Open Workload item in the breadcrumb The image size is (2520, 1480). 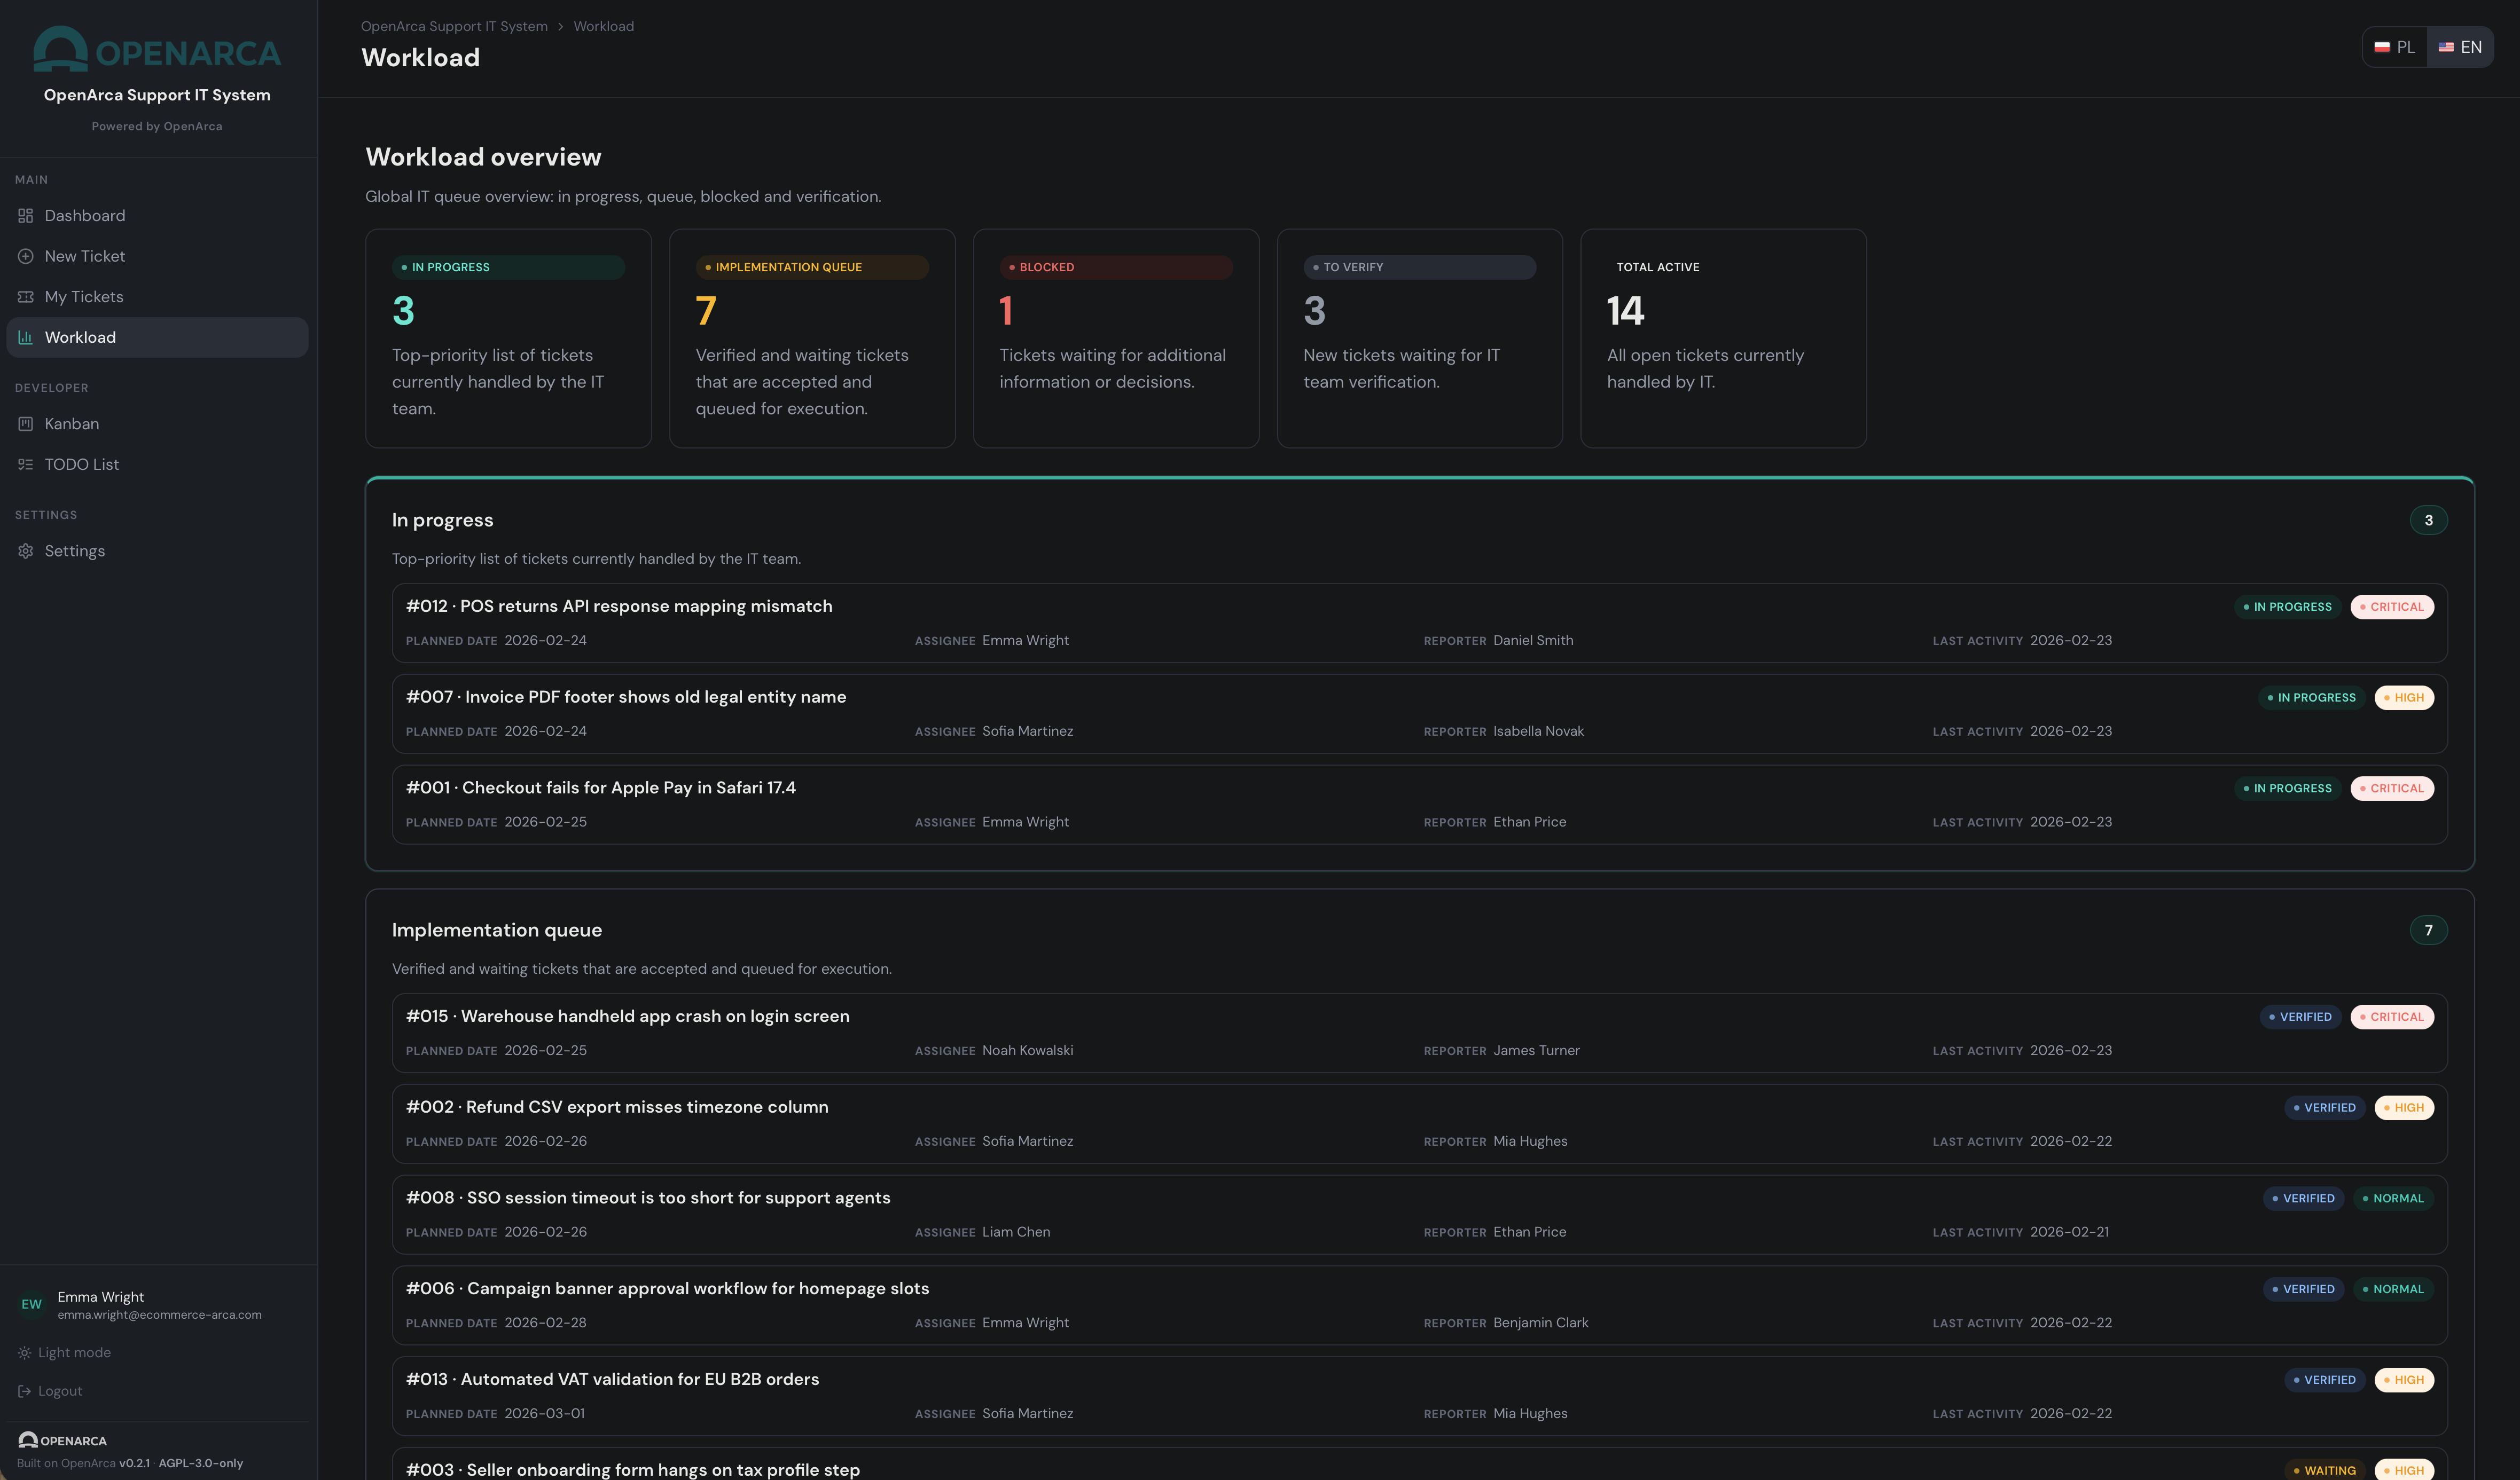pyautogui.click(x=603, y=26)
